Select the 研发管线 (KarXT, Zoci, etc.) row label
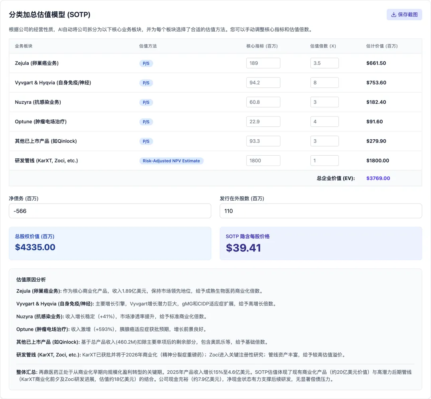The height and width of the screenshot is (399, 431). pos(46,160)
